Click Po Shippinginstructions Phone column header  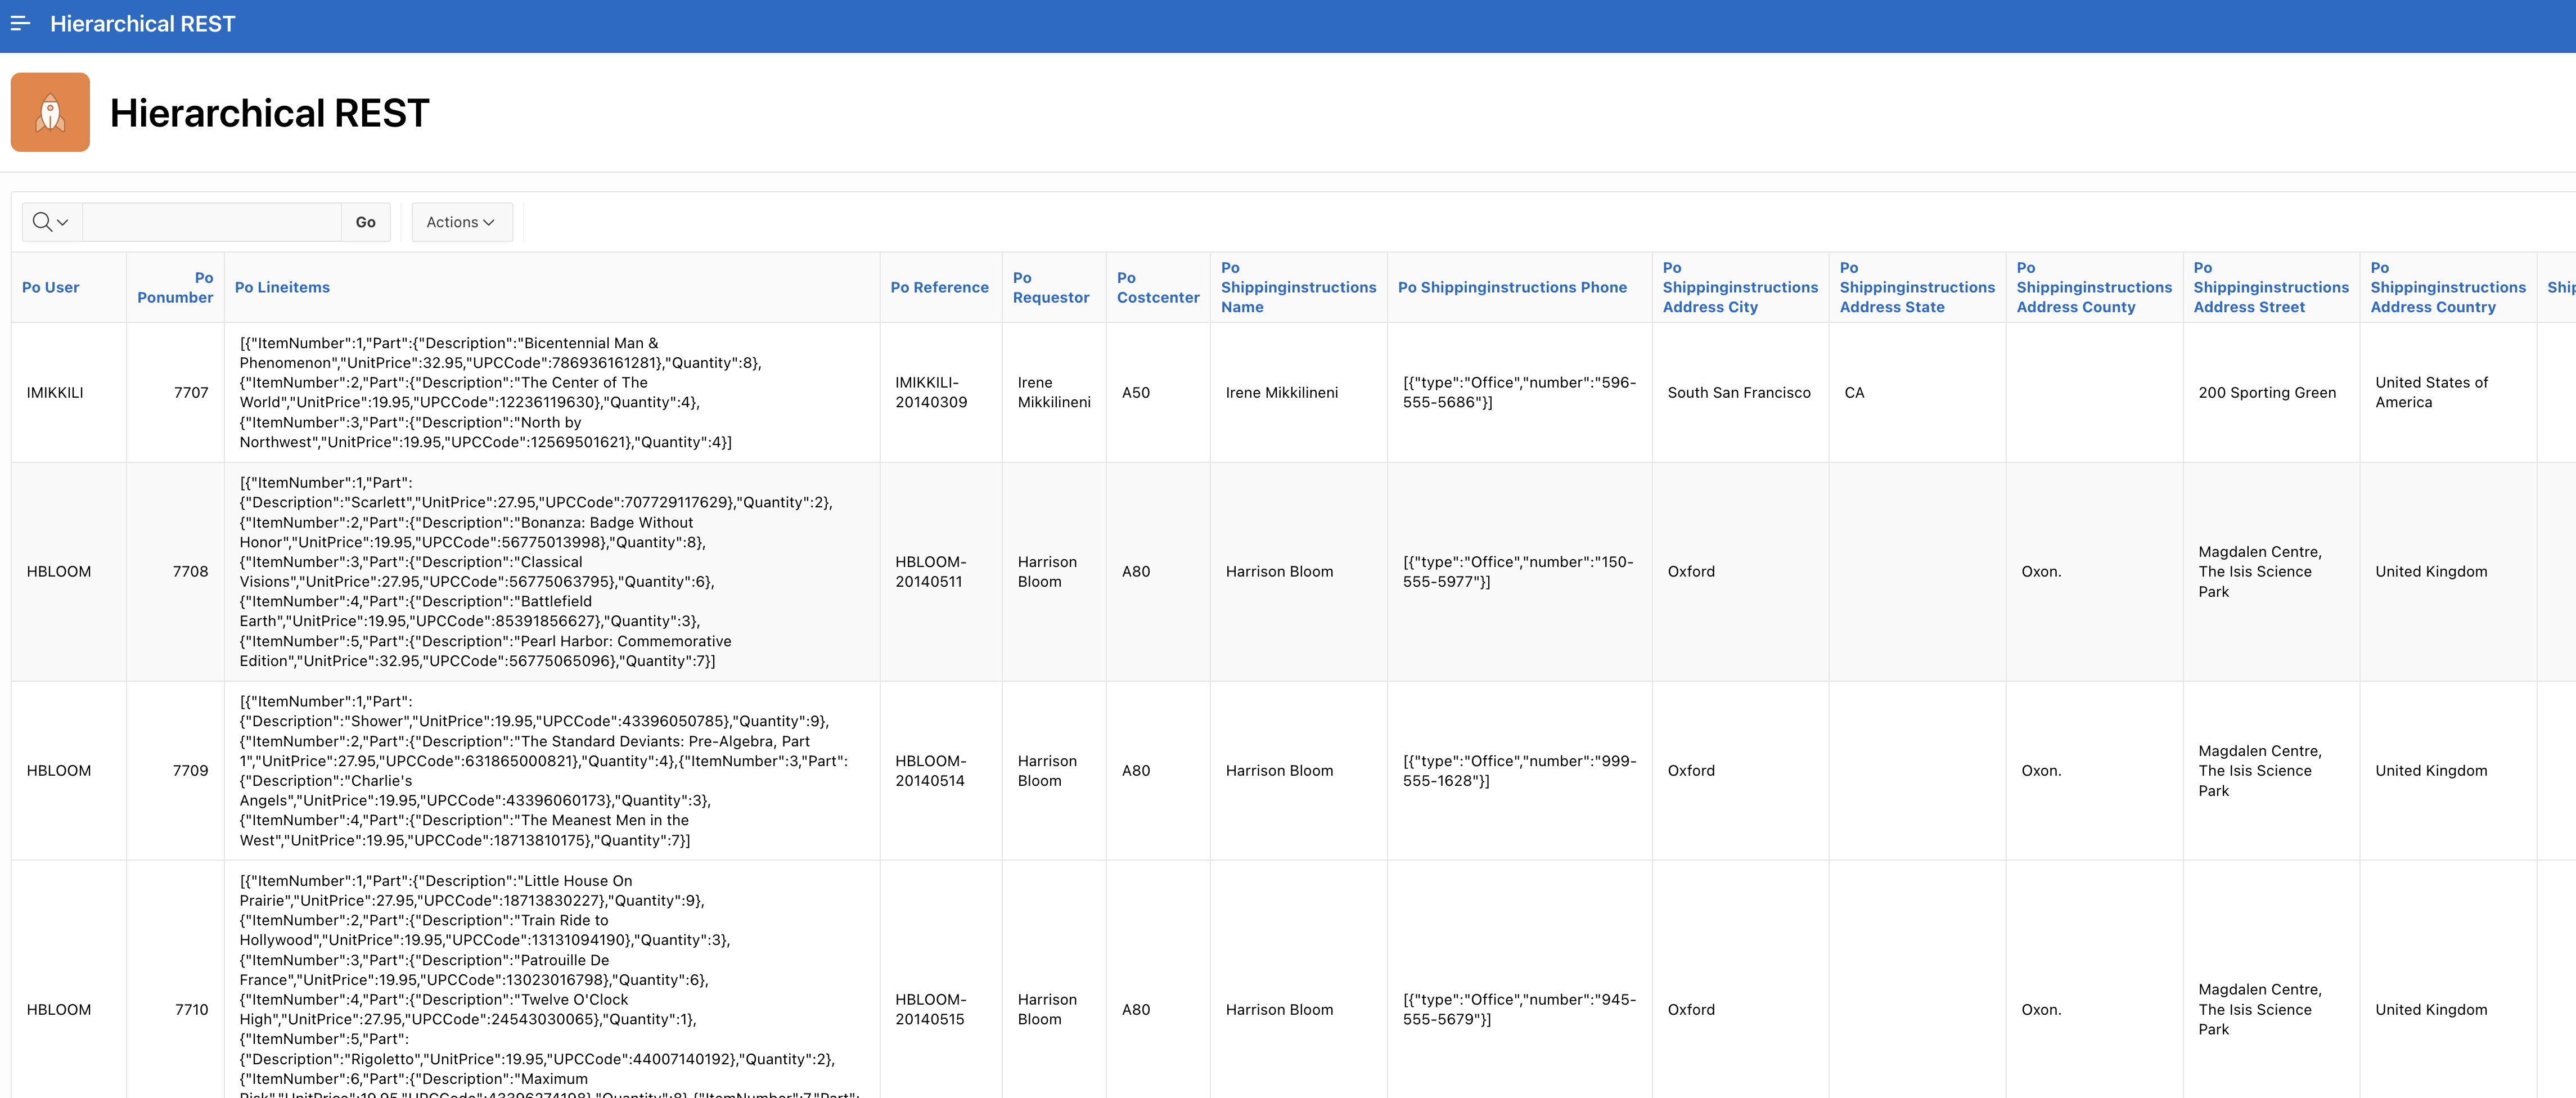pos(1512,288)
